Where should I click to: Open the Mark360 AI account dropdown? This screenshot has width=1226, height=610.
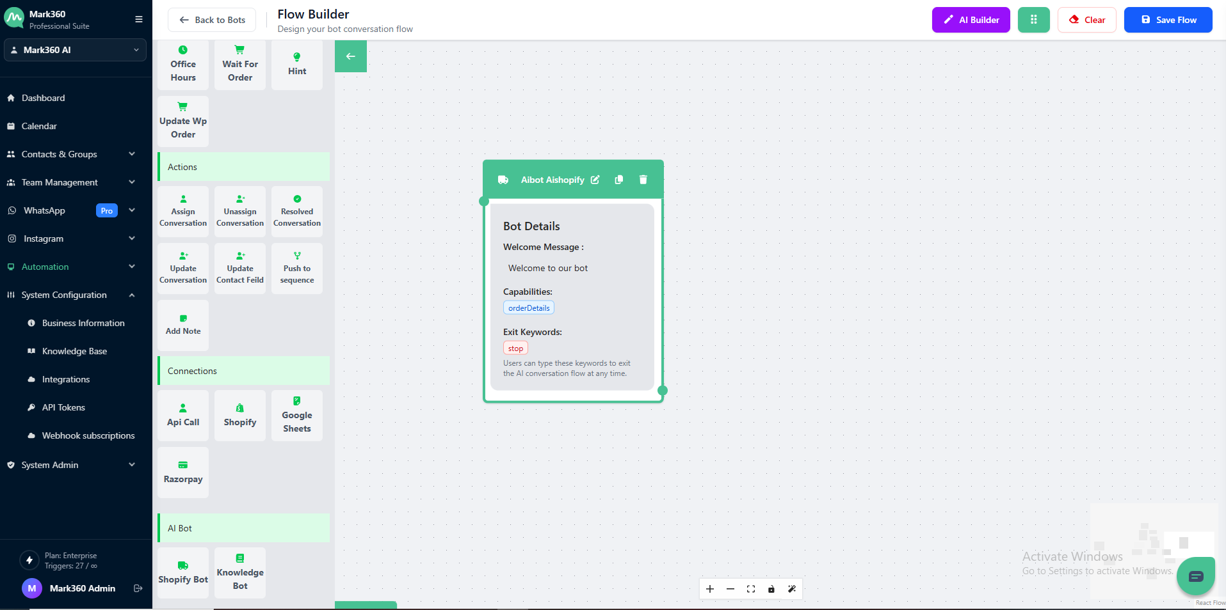[x=75, y=50]
